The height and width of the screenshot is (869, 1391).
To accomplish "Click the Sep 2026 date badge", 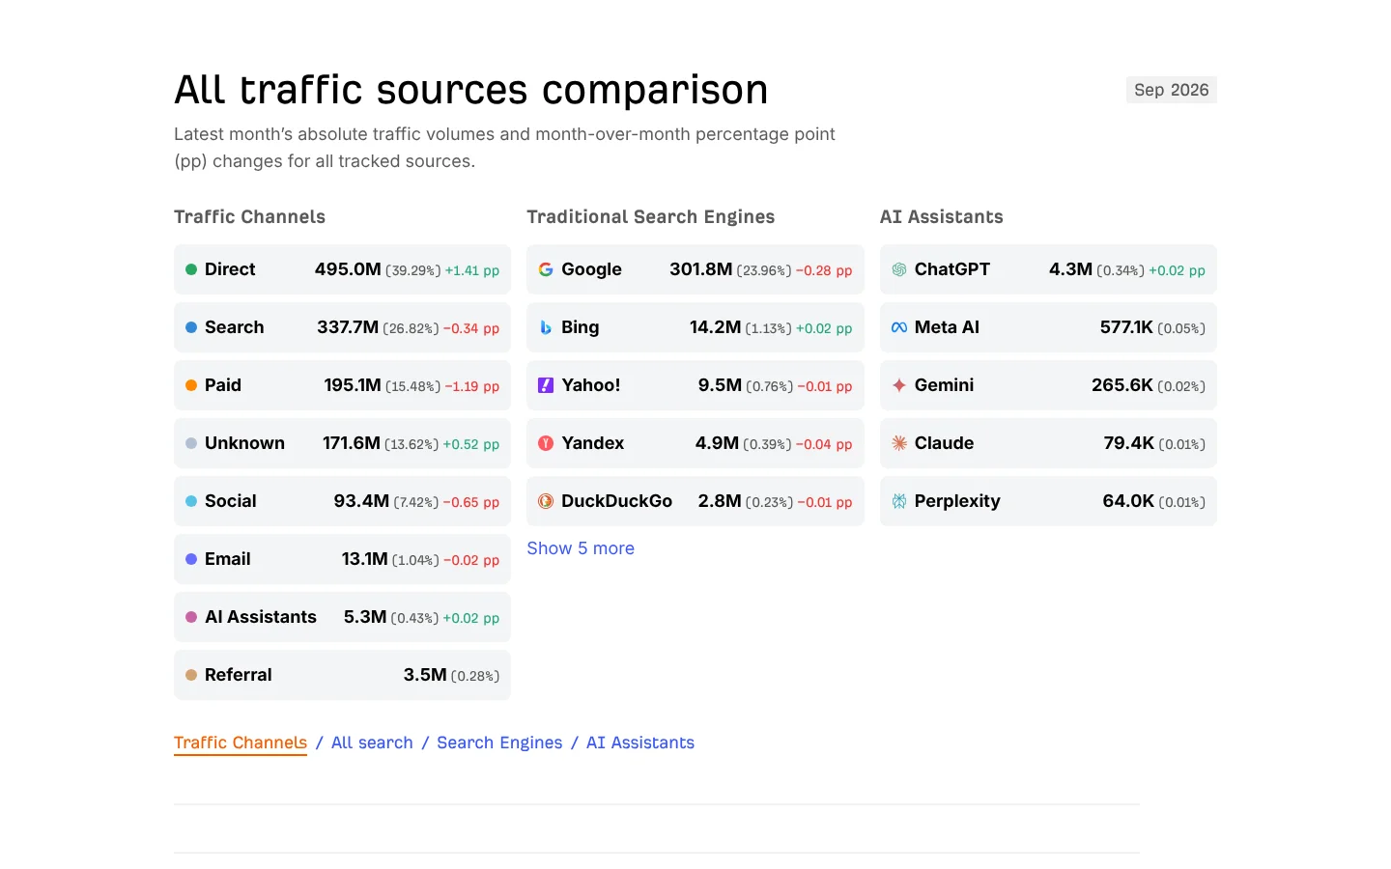I will click(x=1171, y=90).
